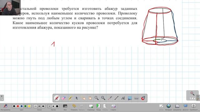
Task: Choose the large eraser size
Action: [x=57, y=106]
